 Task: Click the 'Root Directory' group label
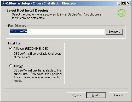[x=17, y=26]
